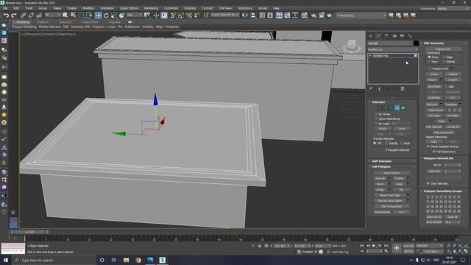Click the Collapse button in Edit Geometry
471x265 pixels.
point(453,74)
